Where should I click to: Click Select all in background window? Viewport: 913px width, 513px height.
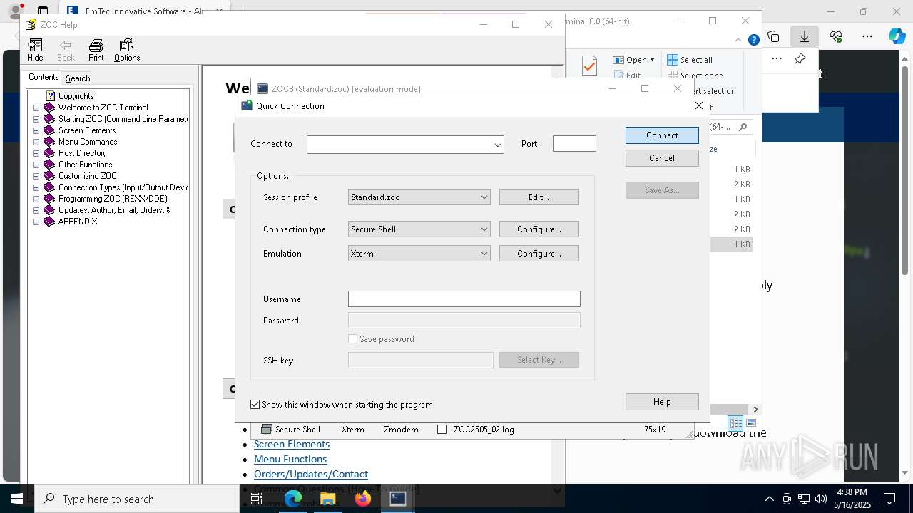pyautogui.click(x=690, y=60)
